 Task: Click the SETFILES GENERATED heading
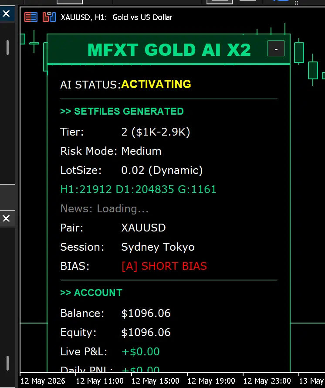click(x=122, y=111)
